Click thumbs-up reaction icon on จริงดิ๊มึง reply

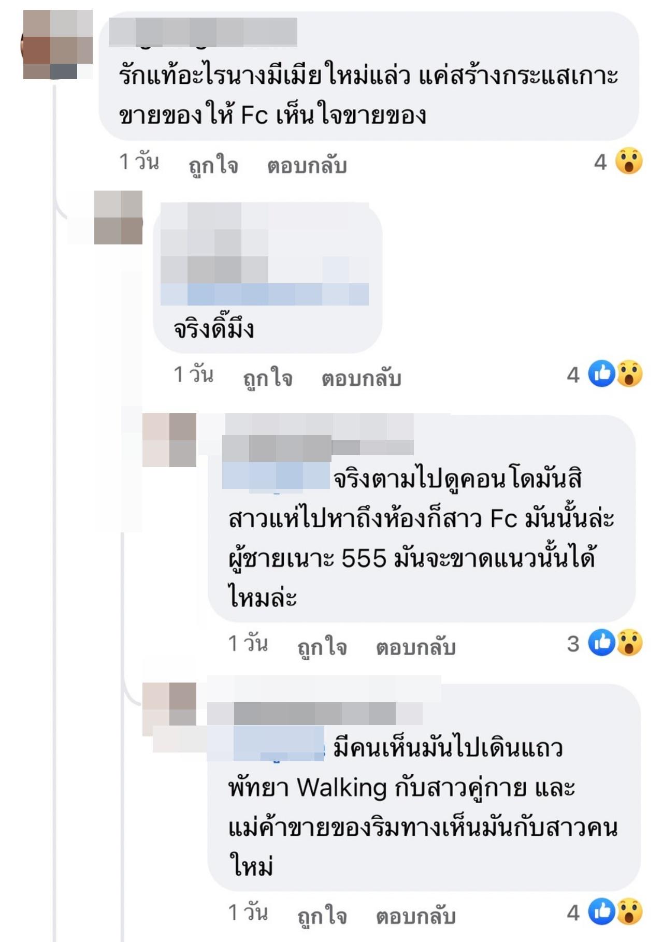pos(601,373)
